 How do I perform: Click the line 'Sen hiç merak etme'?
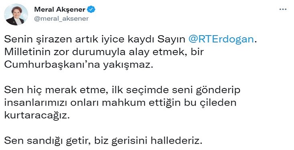(x=122, y=90)
